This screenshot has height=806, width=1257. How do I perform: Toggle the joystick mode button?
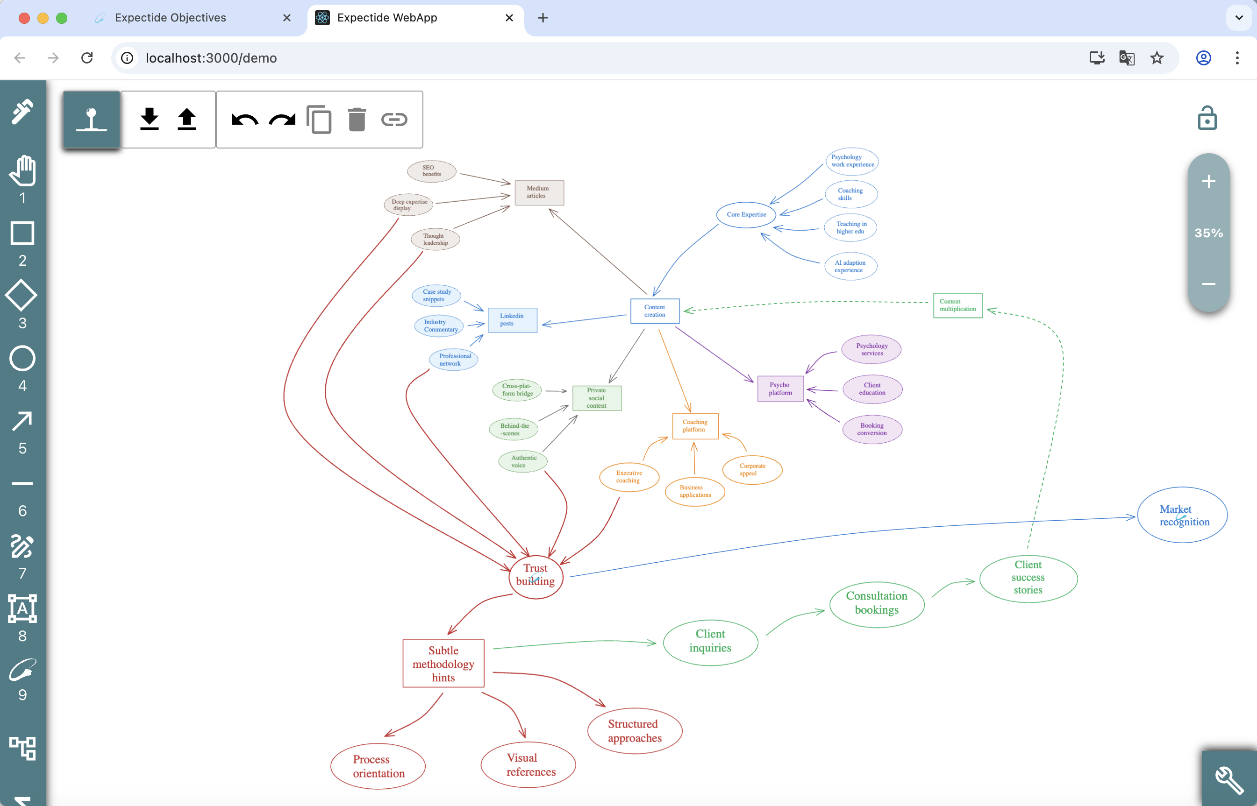92,120
